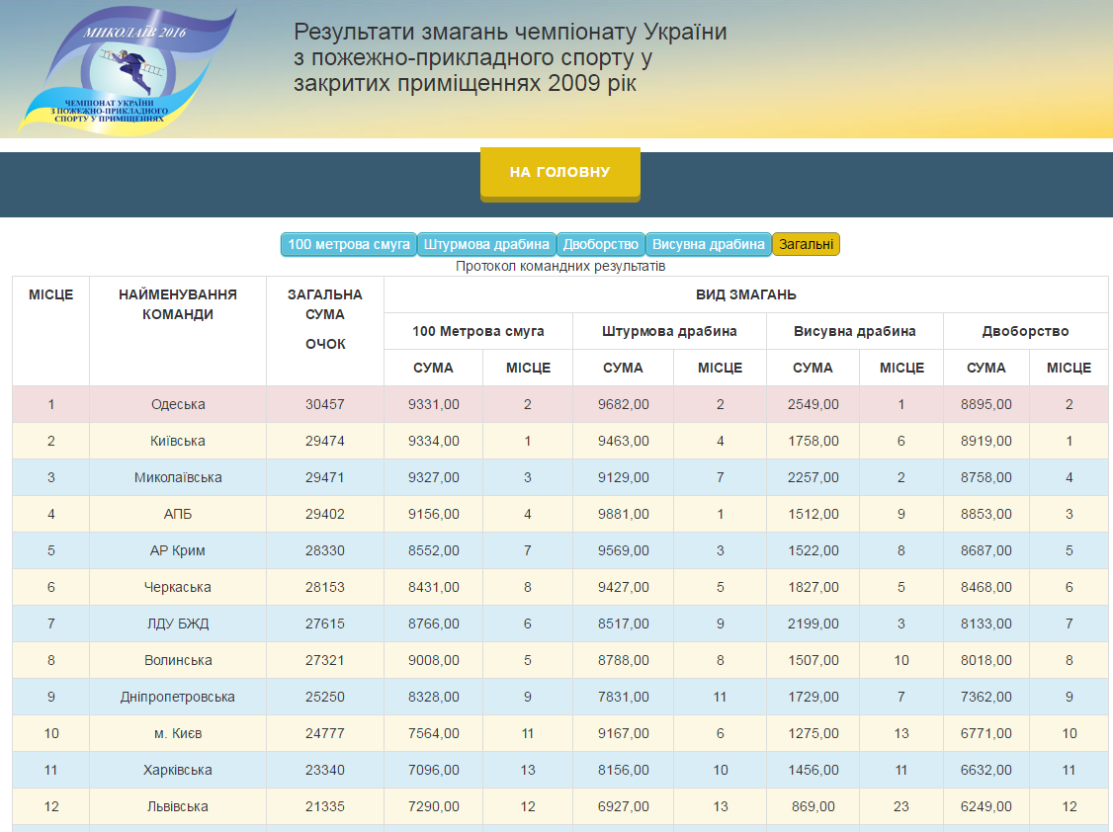Click the Миколаїв 2016 championship logo
This screenshot has height=832, width=1113.
click(128, 71)
